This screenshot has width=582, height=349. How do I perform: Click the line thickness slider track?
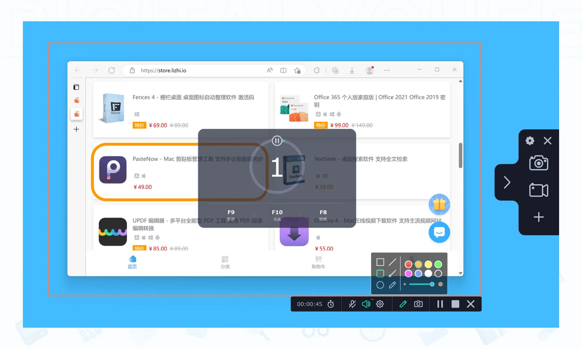coord(421,284)
